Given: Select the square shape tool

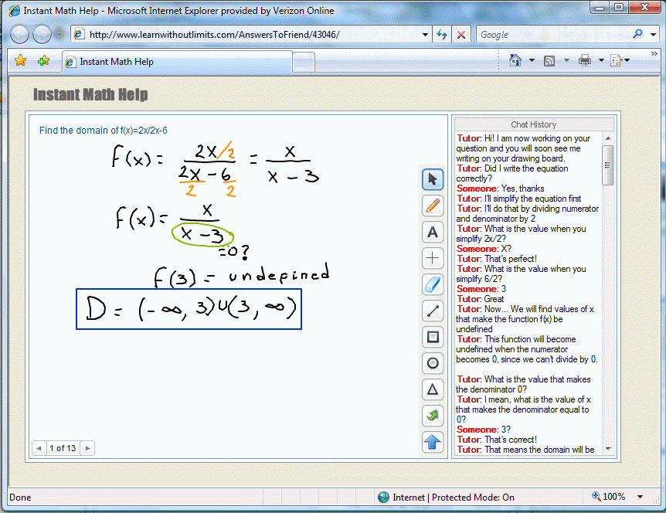Looking at the screenshot, I should point(433,337).
